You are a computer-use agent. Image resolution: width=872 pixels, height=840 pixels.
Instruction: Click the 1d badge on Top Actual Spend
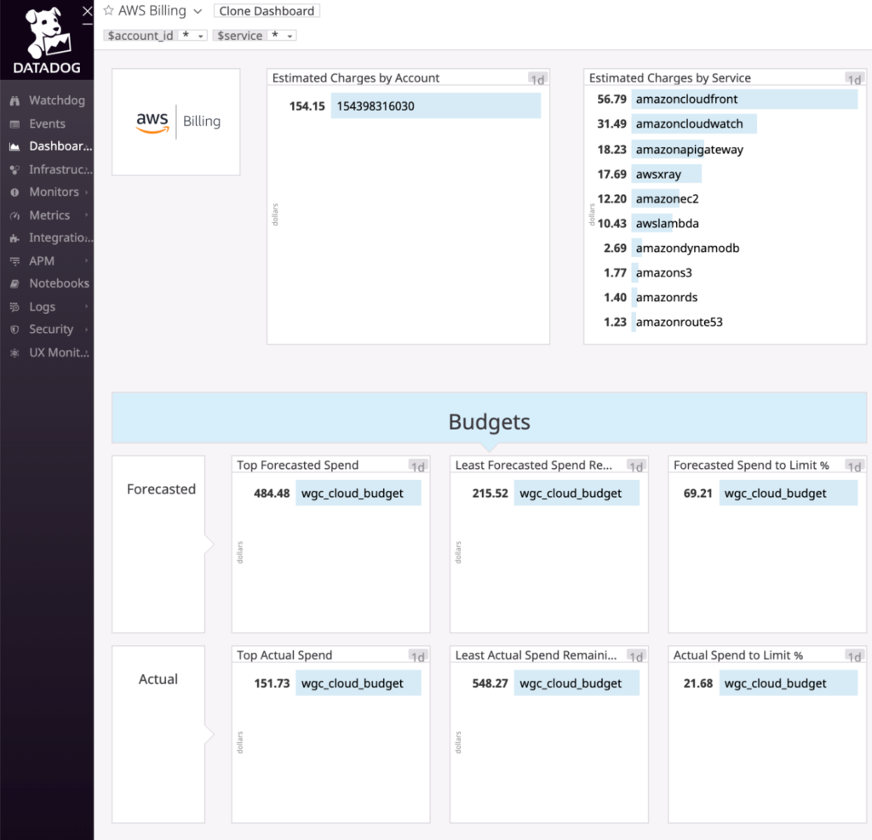click(417, 656)
